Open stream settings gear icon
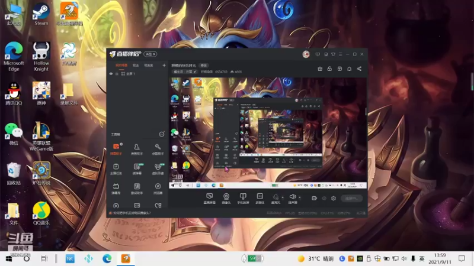The width and height of the screenshot is (474, 266). (x=334, y=198)
